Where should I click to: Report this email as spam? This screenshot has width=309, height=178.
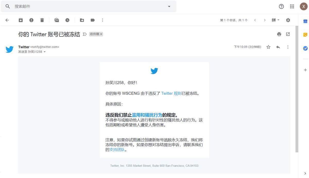(31, 20)
